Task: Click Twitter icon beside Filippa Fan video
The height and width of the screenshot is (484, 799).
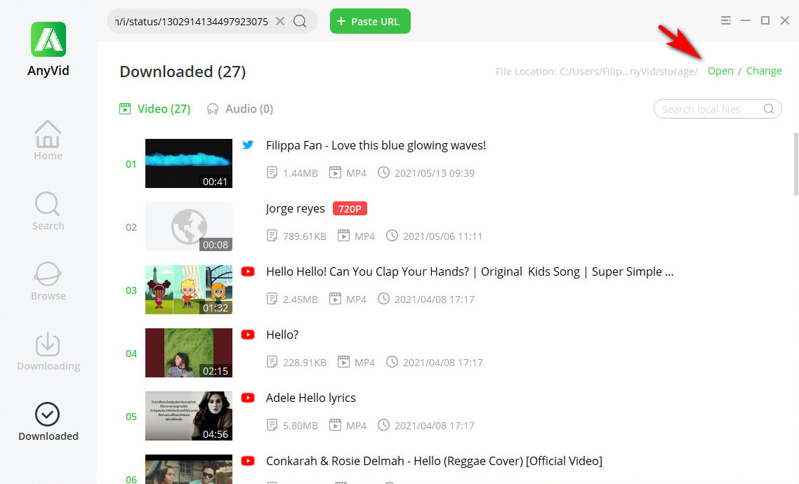Action: 248,145
